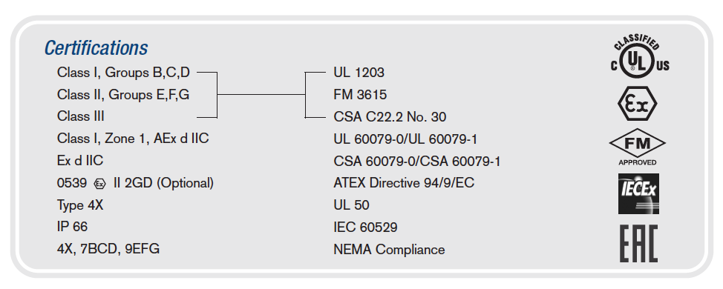Click the Certifications heading

[x=96, y=48]
